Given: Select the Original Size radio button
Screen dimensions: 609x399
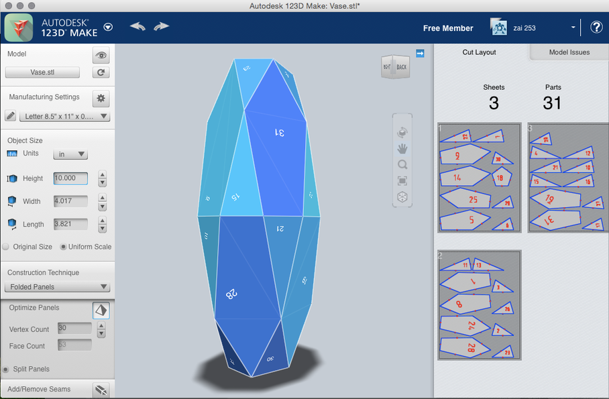Looking at the screenshot, I should [x=6, y=247].
